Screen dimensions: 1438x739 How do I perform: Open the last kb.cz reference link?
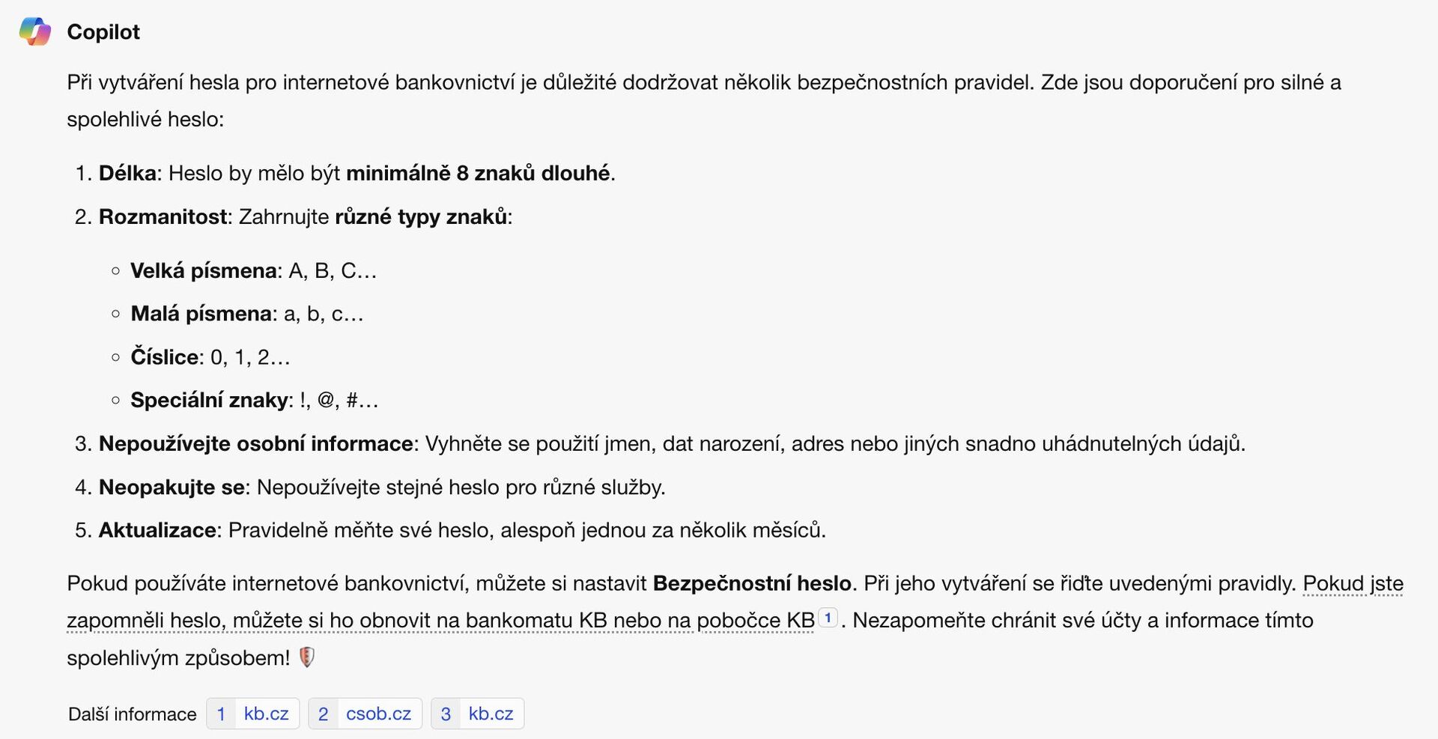point(491,714)
